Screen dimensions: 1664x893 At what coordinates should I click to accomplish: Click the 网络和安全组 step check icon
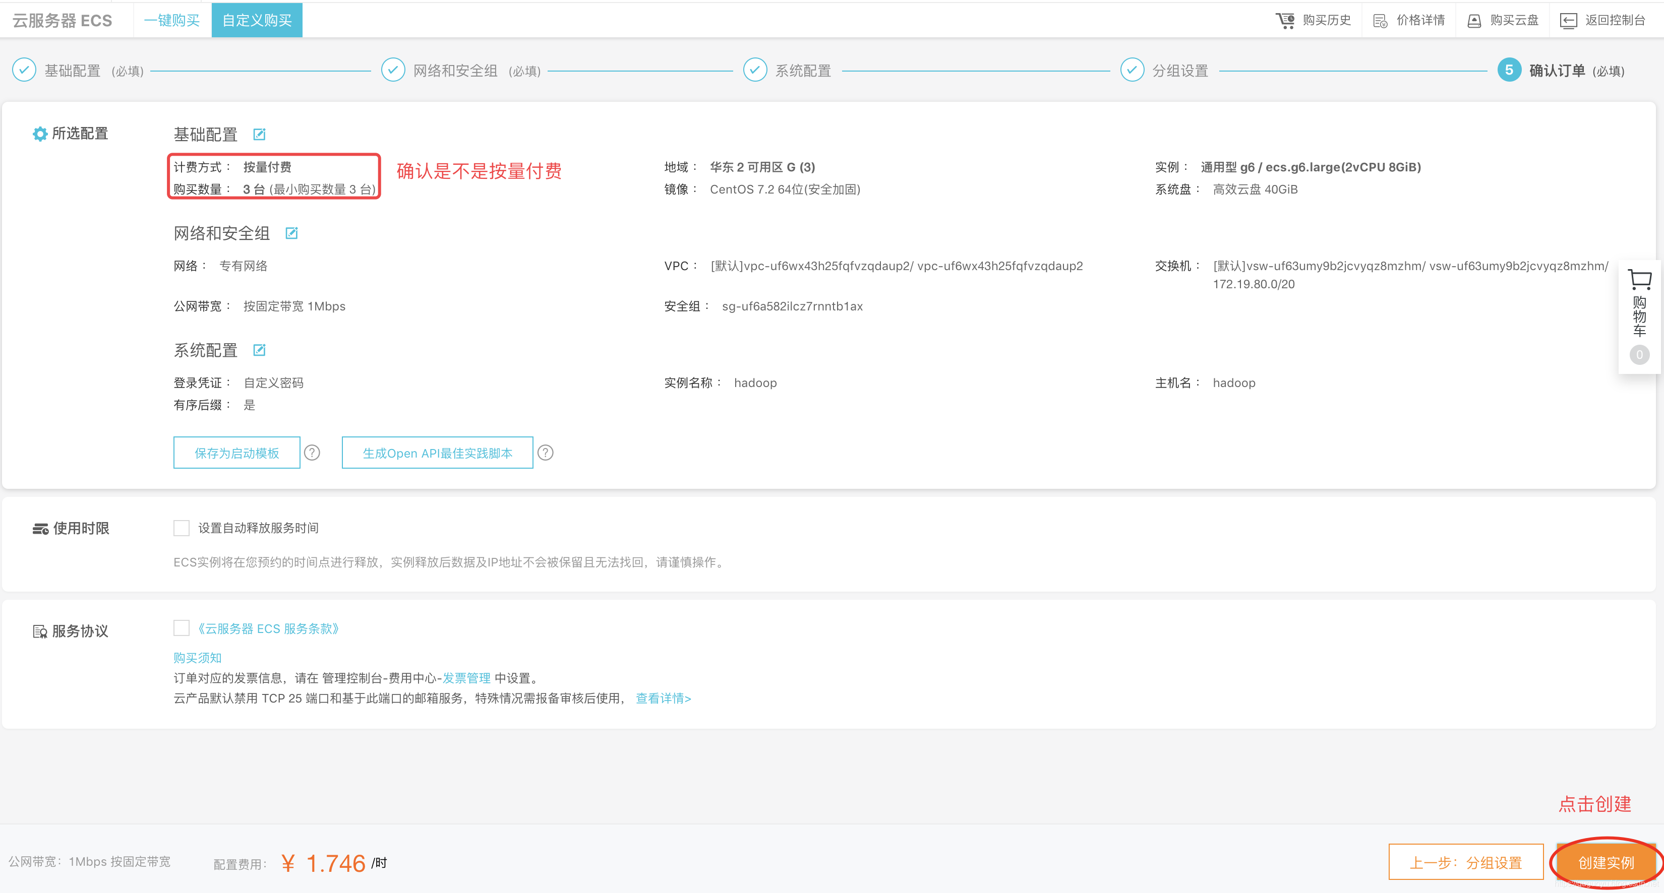[393, 70]
